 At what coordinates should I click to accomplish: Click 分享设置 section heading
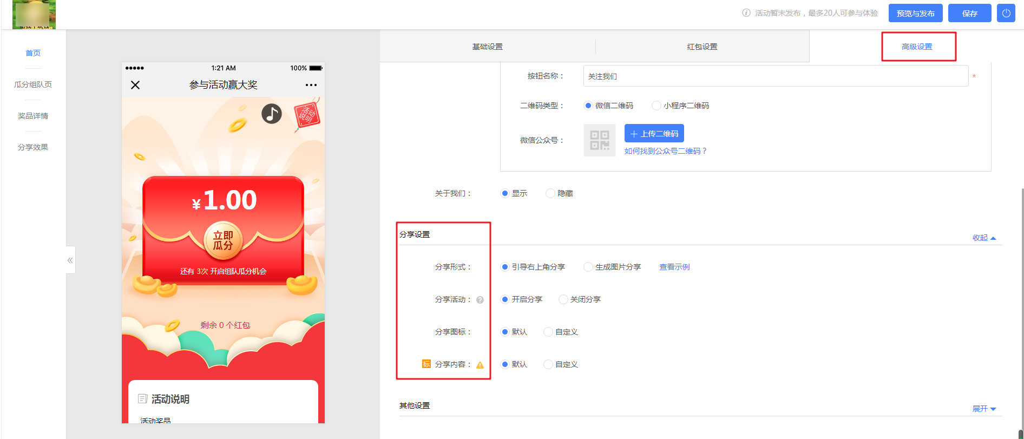pos(415,234)
